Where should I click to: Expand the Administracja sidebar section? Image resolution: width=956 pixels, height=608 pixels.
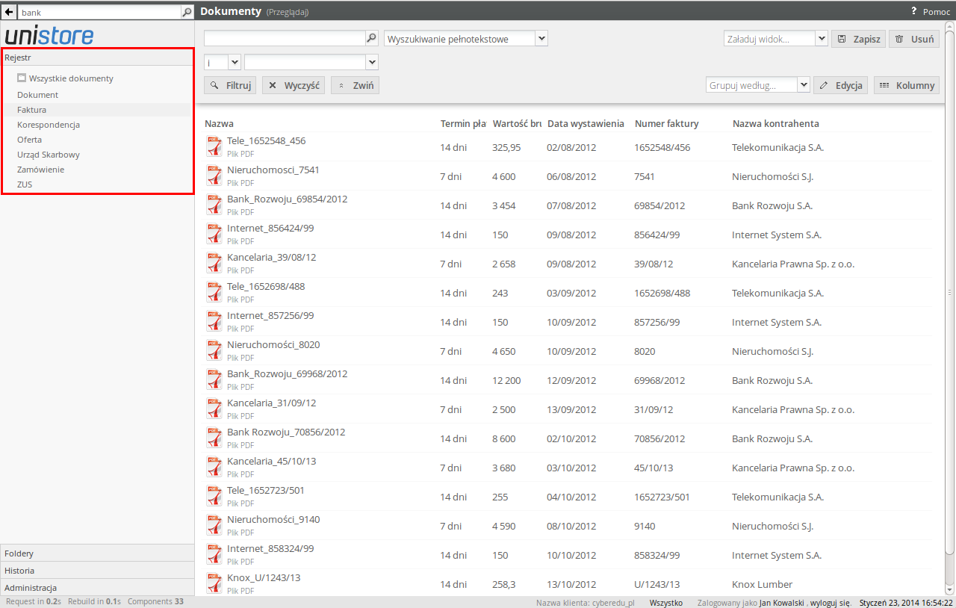click(x=97, y=588)
